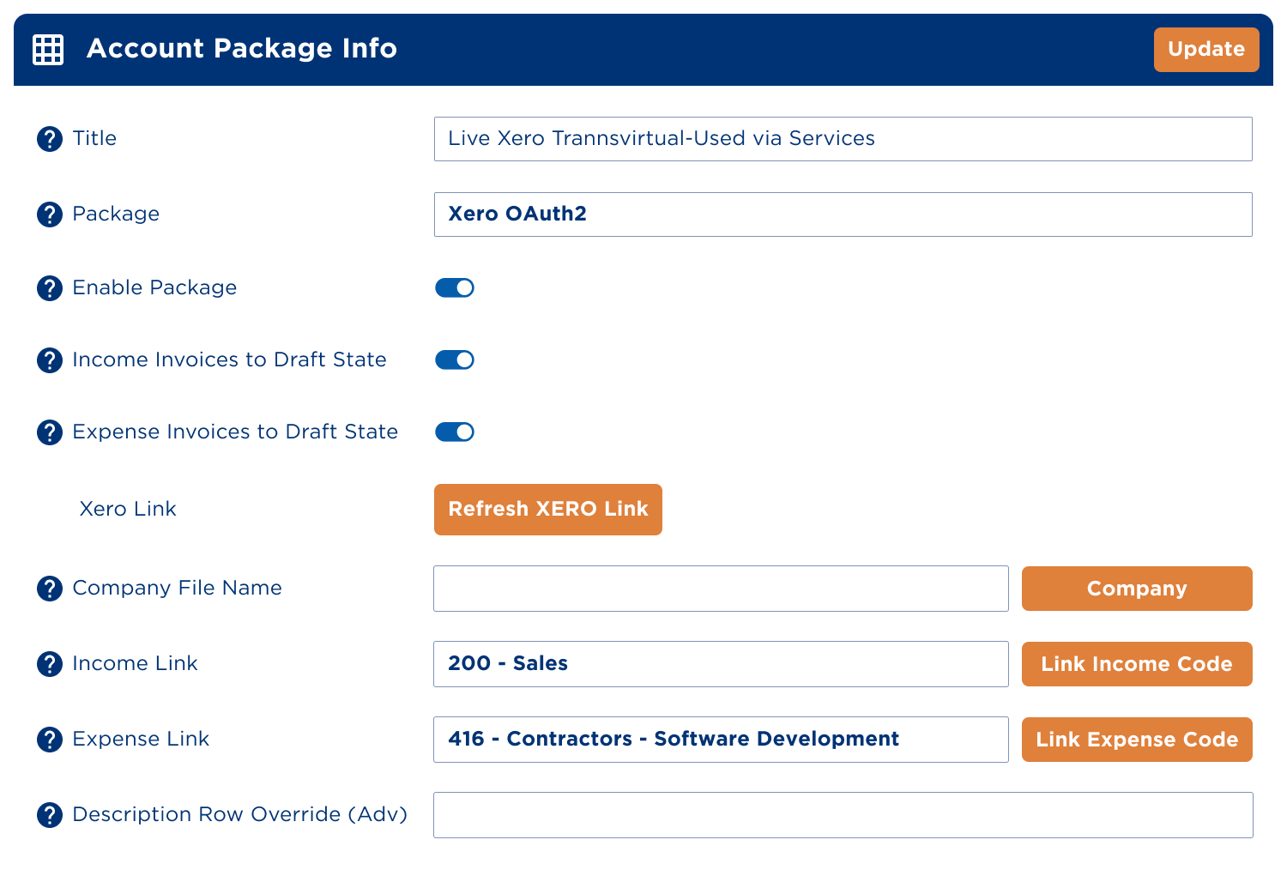Viewport: 1287px width, 882px height.
Task: Open help icon for Title
Action: click(x=50, y=139)
